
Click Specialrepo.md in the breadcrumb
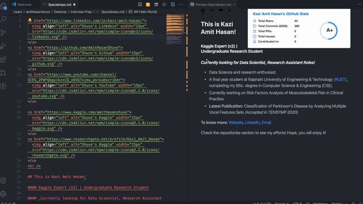point(113,11)
